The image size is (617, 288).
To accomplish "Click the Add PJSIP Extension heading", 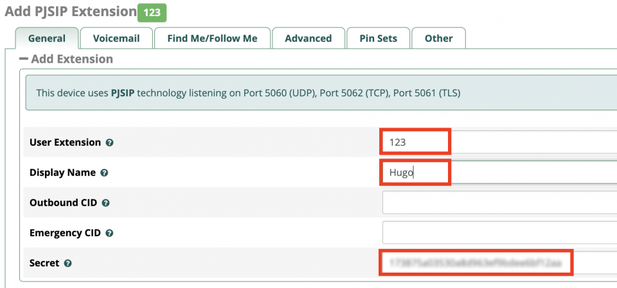I will coord(69,12).
